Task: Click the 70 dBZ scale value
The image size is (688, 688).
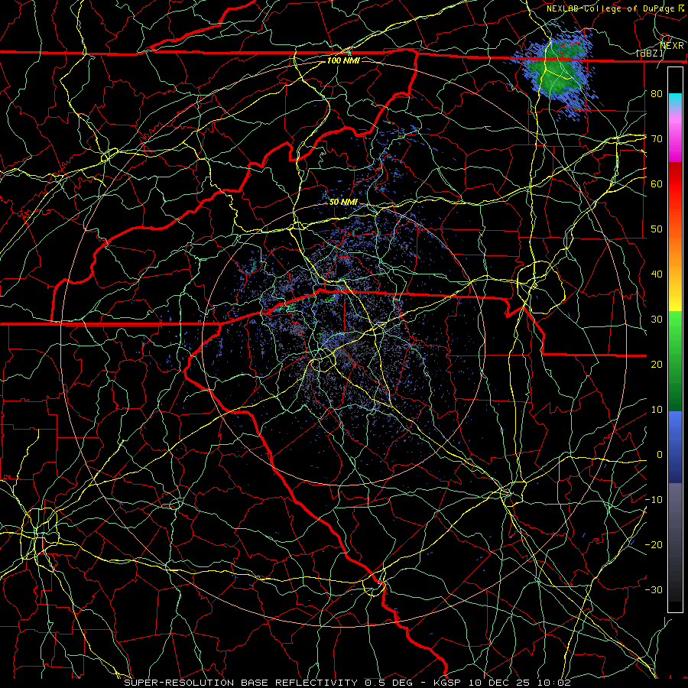Action: coord(657,138)
